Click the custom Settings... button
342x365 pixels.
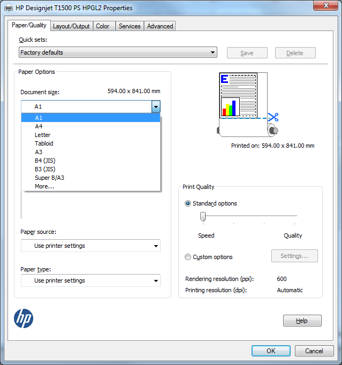coord(294,256)
